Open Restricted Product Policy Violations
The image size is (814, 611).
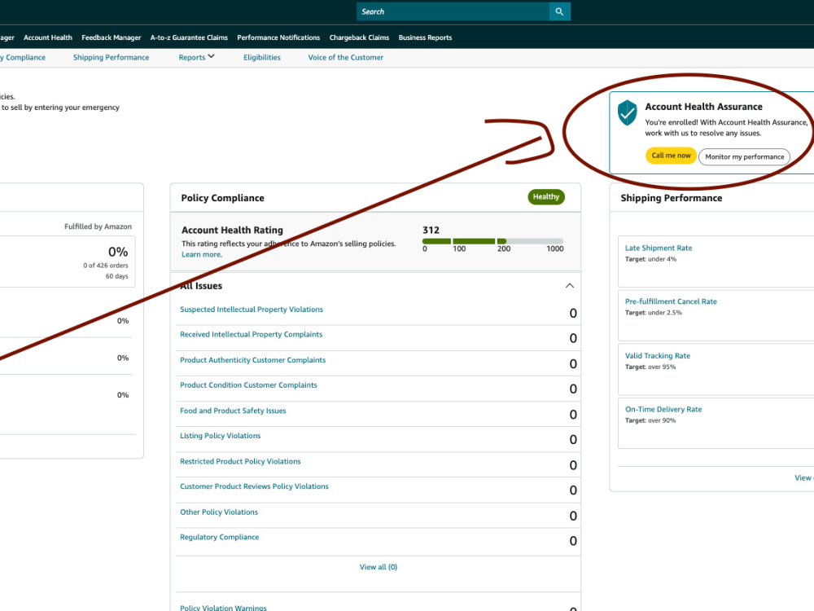click(x=240, y=461)
